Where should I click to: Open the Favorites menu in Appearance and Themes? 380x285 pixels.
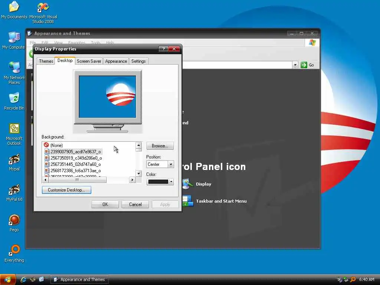(x=76, y=42)
